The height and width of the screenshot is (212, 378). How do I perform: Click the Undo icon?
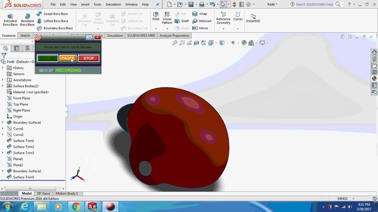[x=212, y=4]
